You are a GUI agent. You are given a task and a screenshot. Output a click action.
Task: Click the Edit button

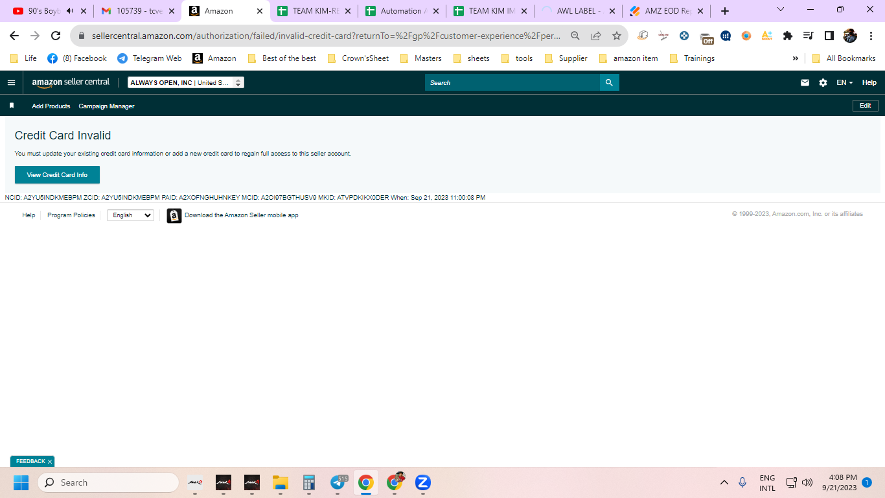[x=866, y=106]
